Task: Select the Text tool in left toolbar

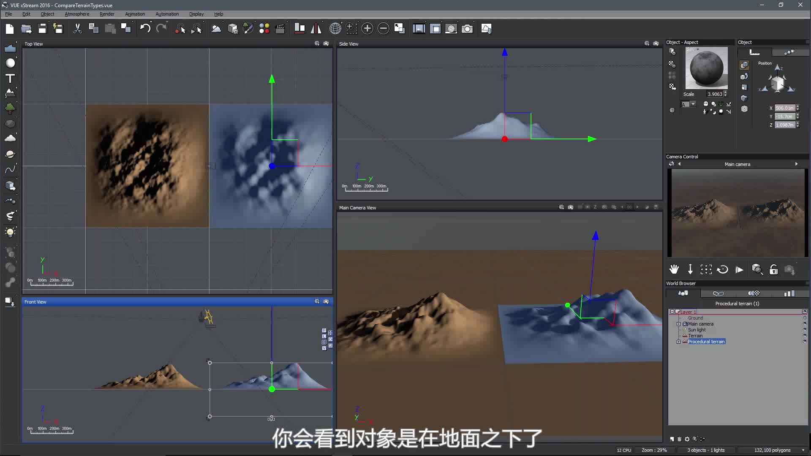Action: [10, 79]
